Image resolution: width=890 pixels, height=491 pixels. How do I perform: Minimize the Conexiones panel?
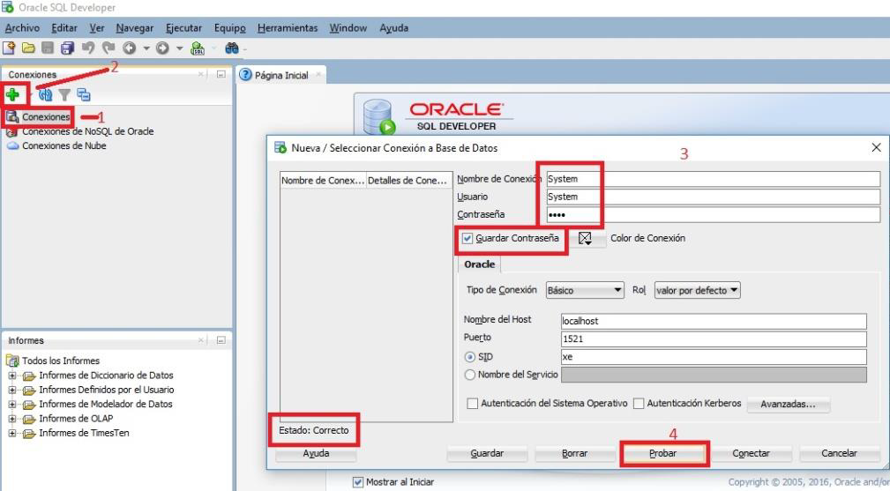(x=221, y=74)
